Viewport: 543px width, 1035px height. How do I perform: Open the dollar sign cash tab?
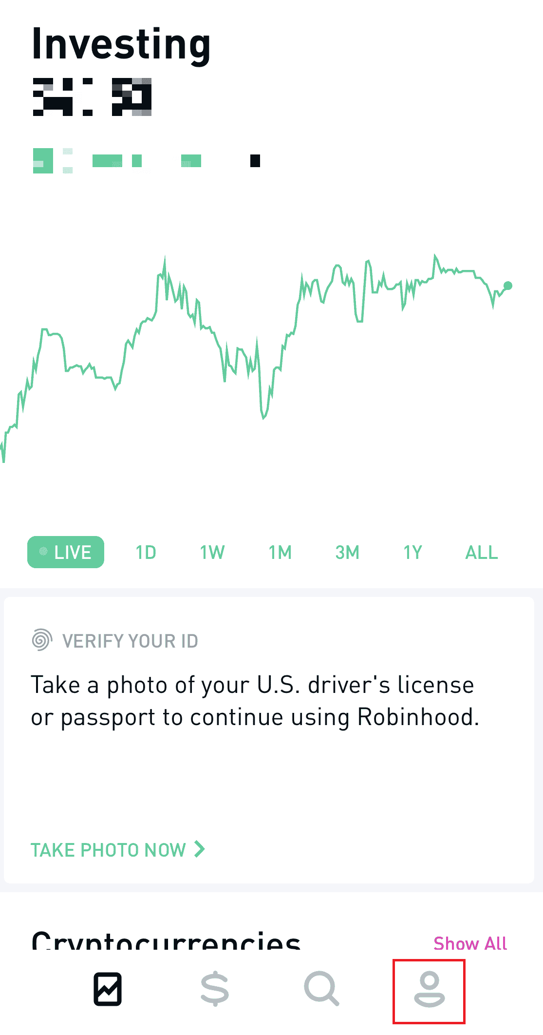(215, 989)
